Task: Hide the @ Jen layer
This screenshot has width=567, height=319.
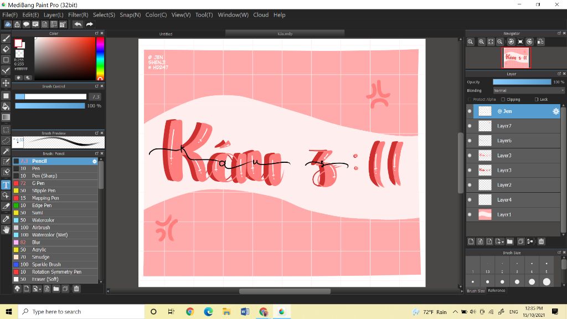Action: coord(470,111)
